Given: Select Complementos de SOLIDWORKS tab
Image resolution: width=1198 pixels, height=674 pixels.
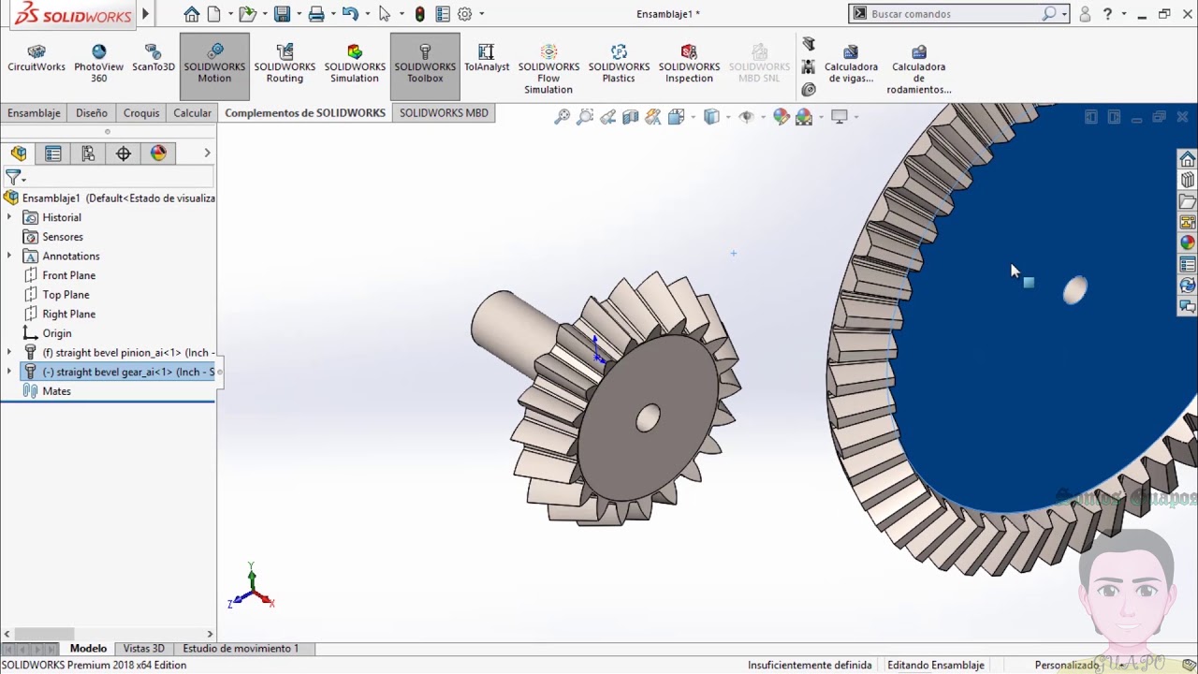Looking at the screenshot, I should (x=305, y=112).
